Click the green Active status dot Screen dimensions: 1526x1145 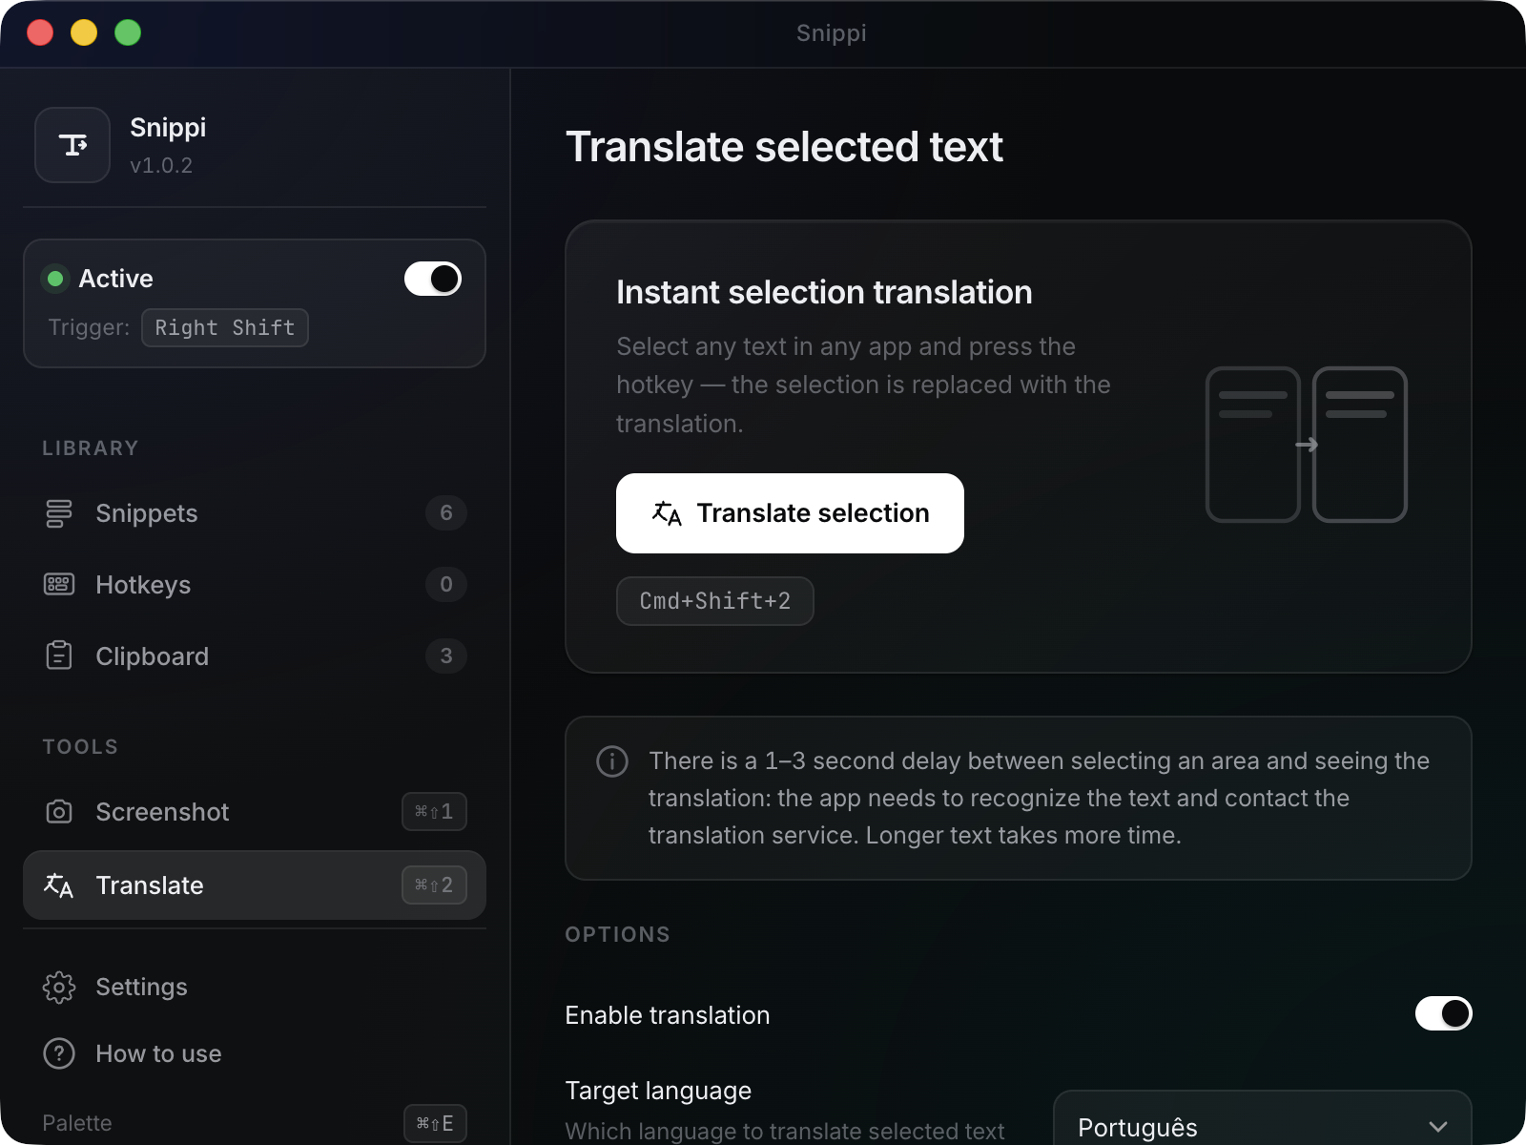click(x=55, y=279)
